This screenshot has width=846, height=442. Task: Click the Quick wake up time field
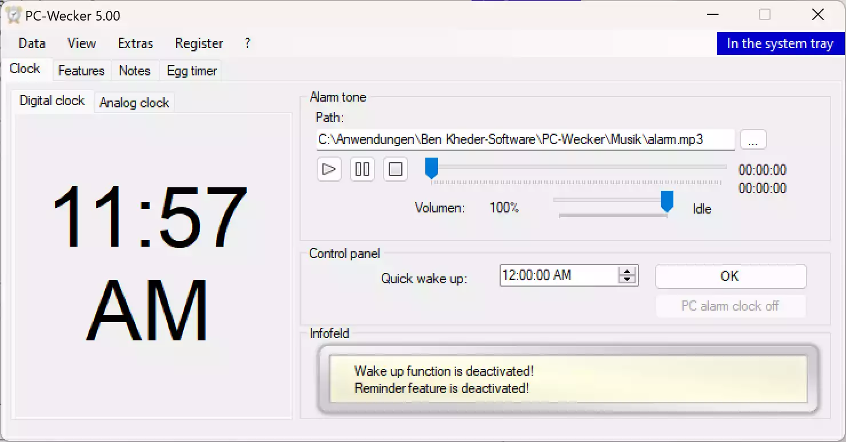pos(559,275)
